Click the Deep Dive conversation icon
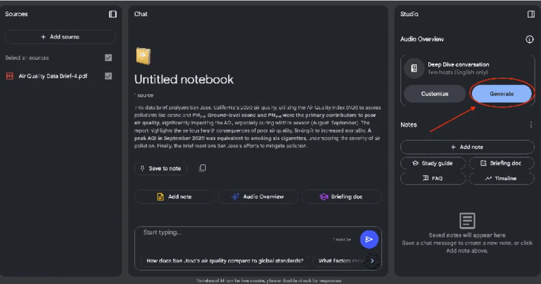Image resolution: width=541 pixels, height=284 pixels. tap(414, 69)
